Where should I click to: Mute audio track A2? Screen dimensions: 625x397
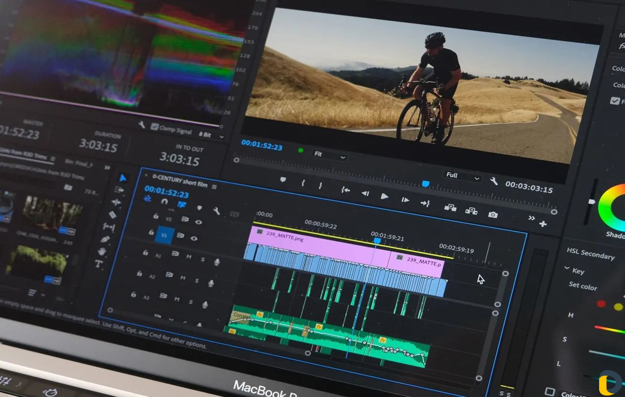coord(183,278)
